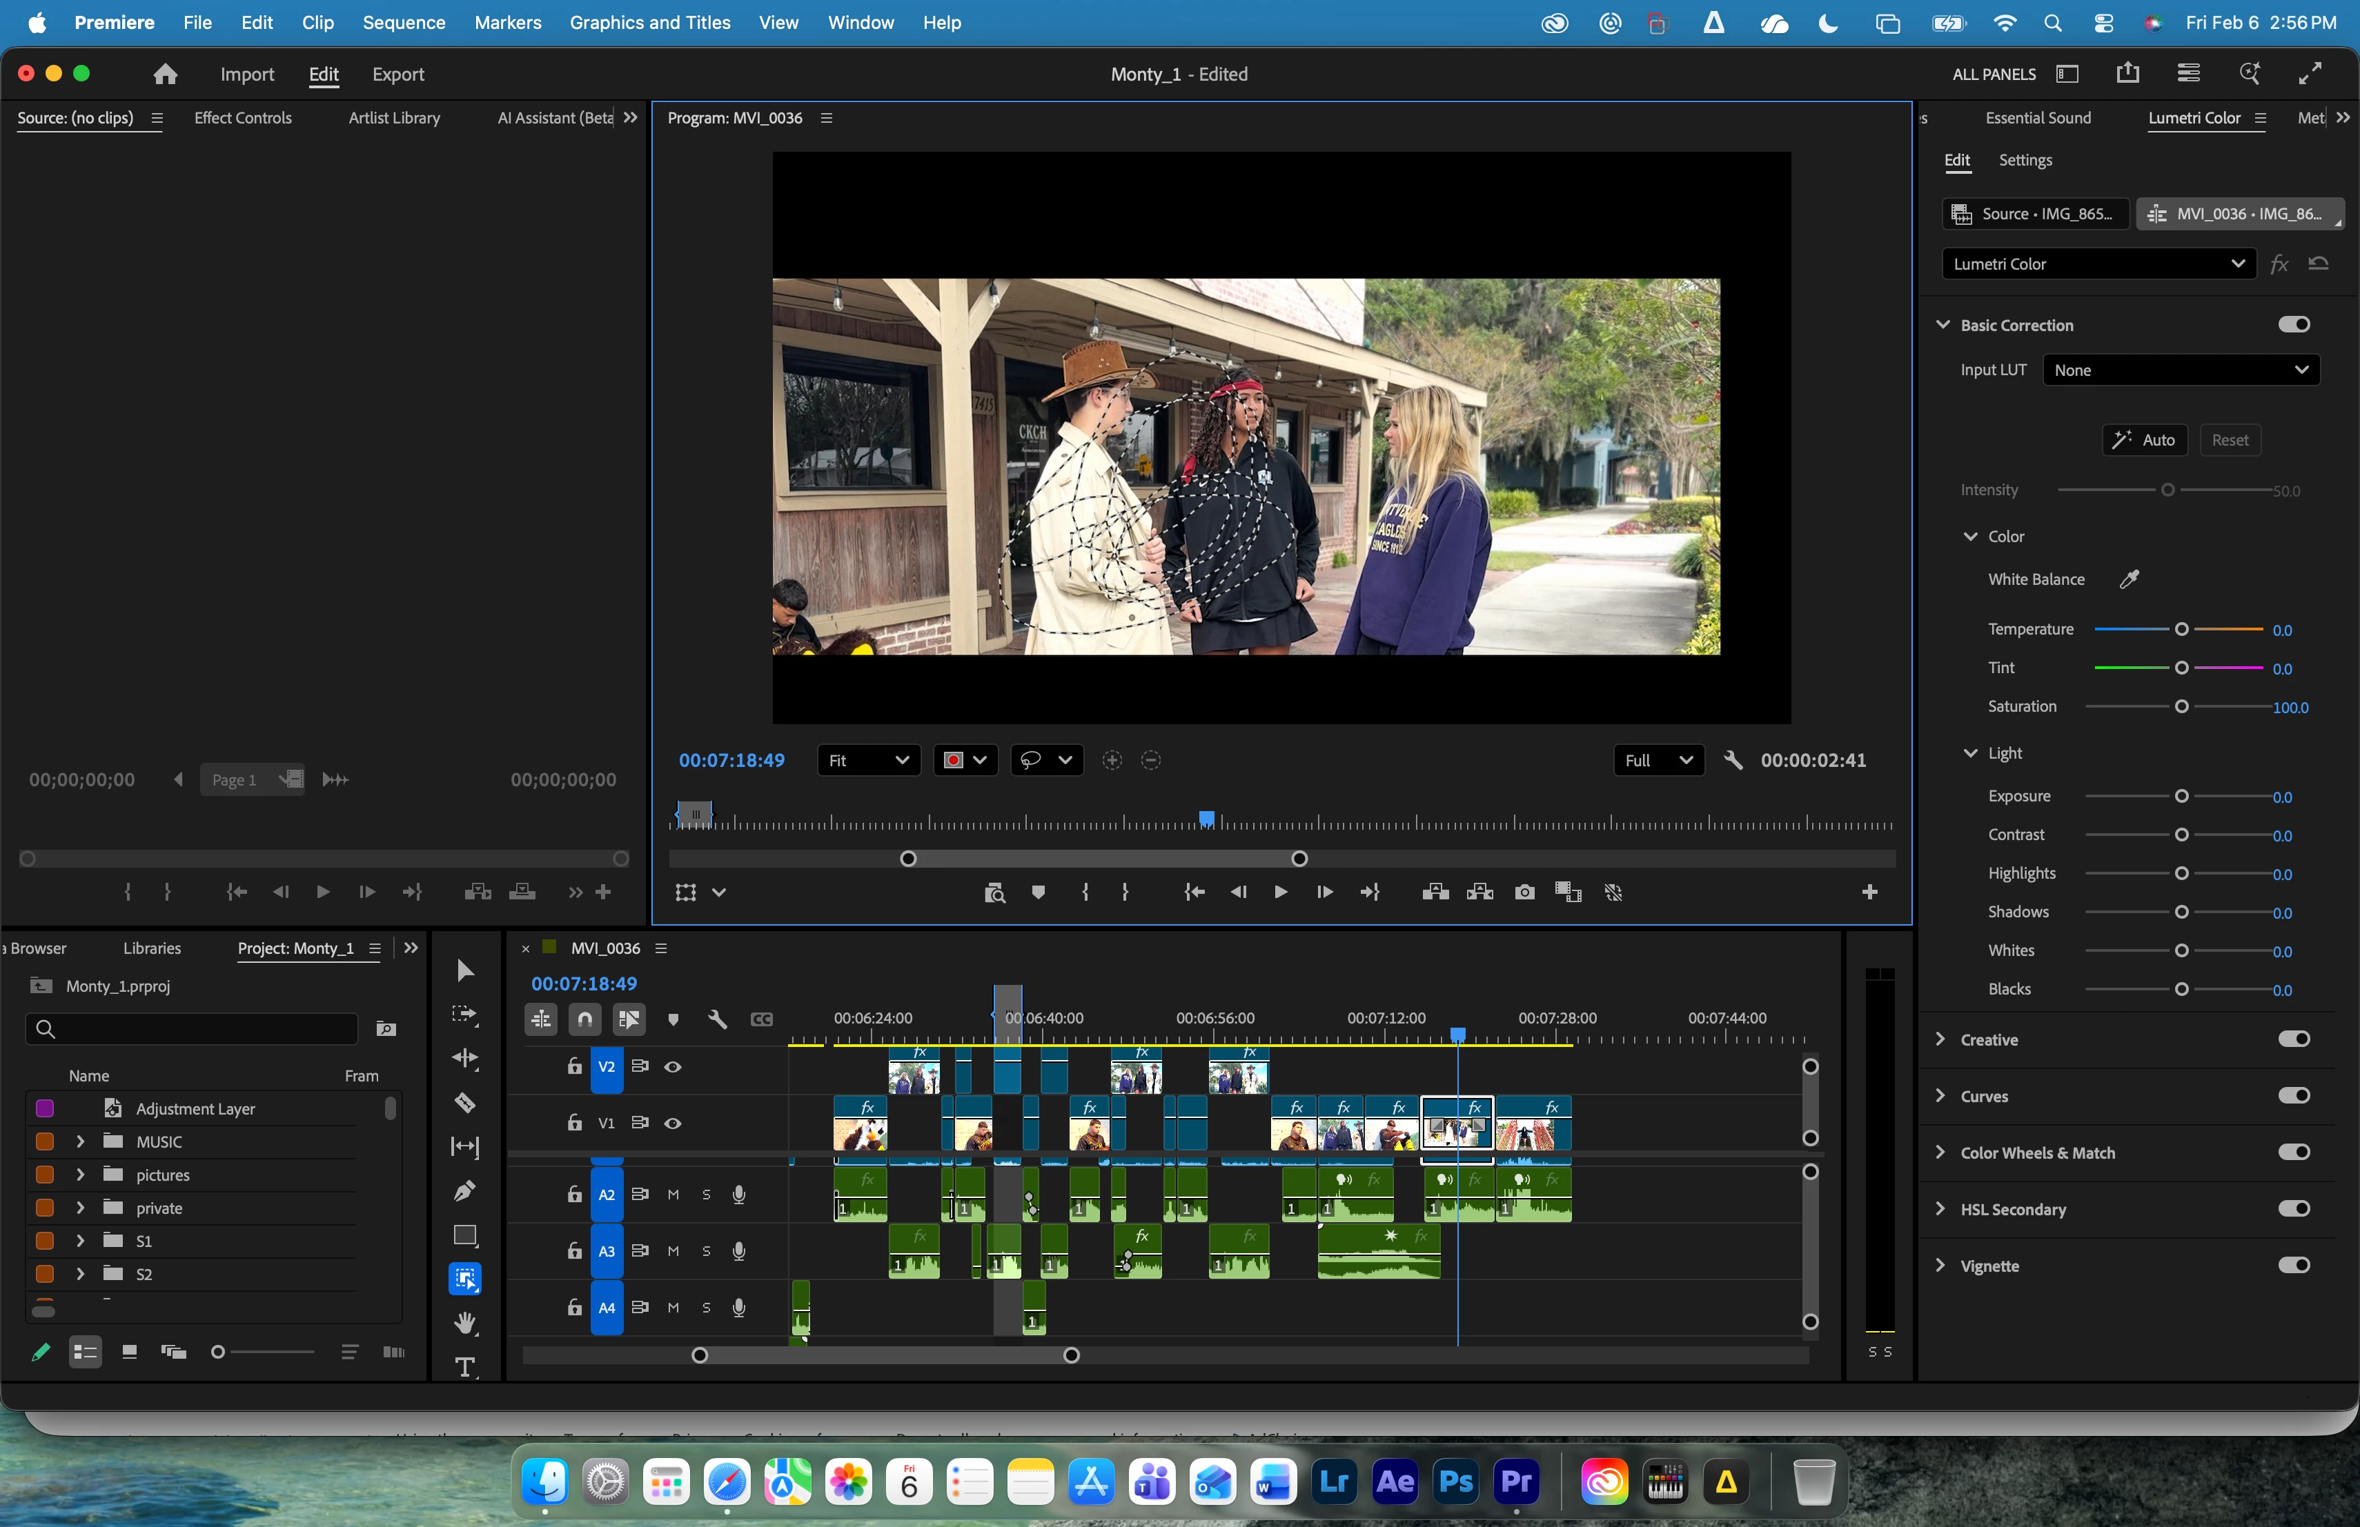2360x1527 pixels.
Task: Click the Export Frame camera icon
Action: coord(1524,892)
